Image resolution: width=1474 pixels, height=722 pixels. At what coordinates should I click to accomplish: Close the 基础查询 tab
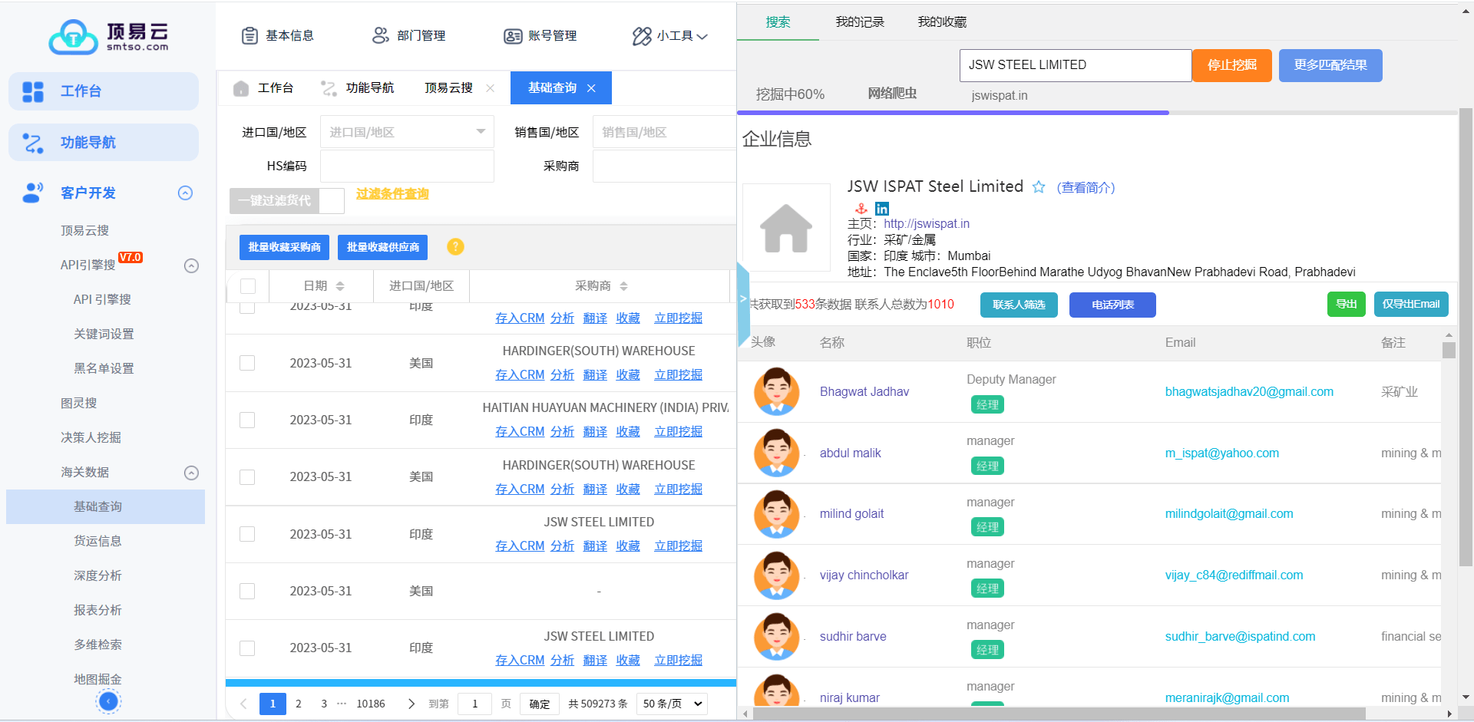591,88
